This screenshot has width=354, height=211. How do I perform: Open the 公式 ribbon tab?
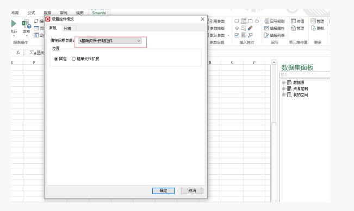tap(31, 13)
